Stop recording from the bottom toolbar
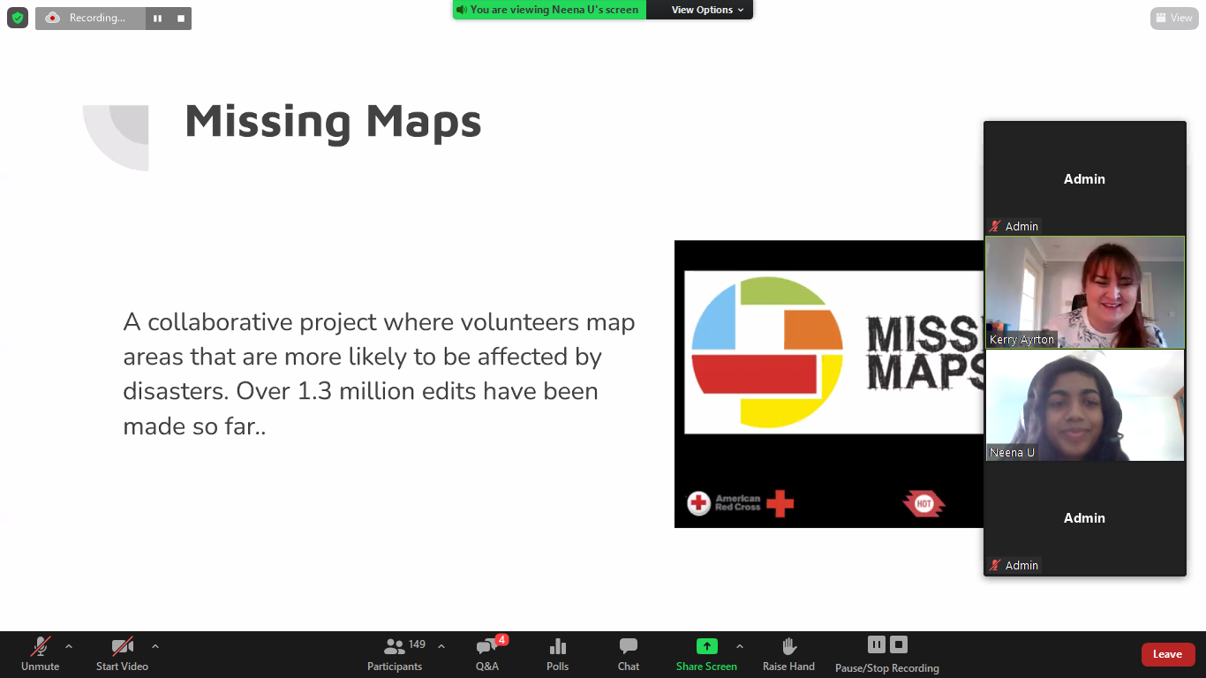The height and width of the screenshot is (678, 1206). [899, 644]
